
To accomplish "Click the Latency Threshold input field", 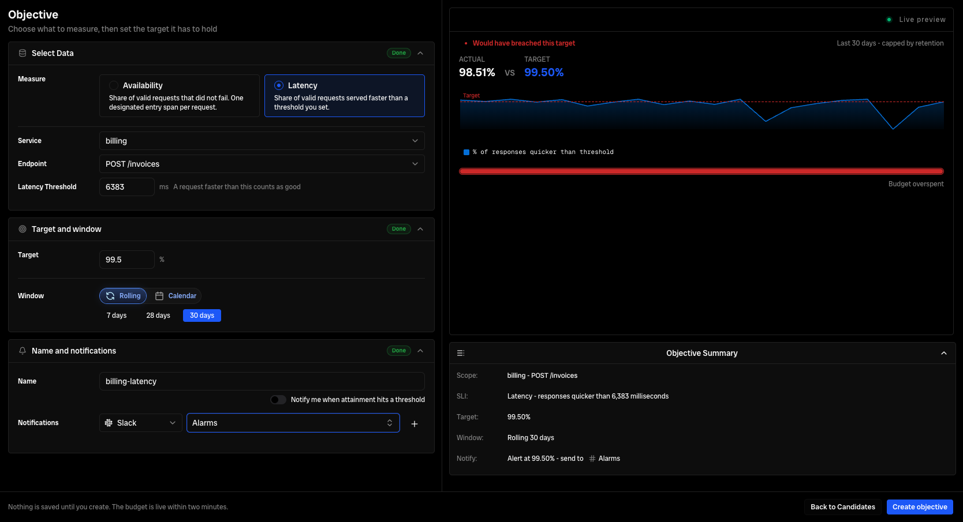I will click(x=127, y=187).
